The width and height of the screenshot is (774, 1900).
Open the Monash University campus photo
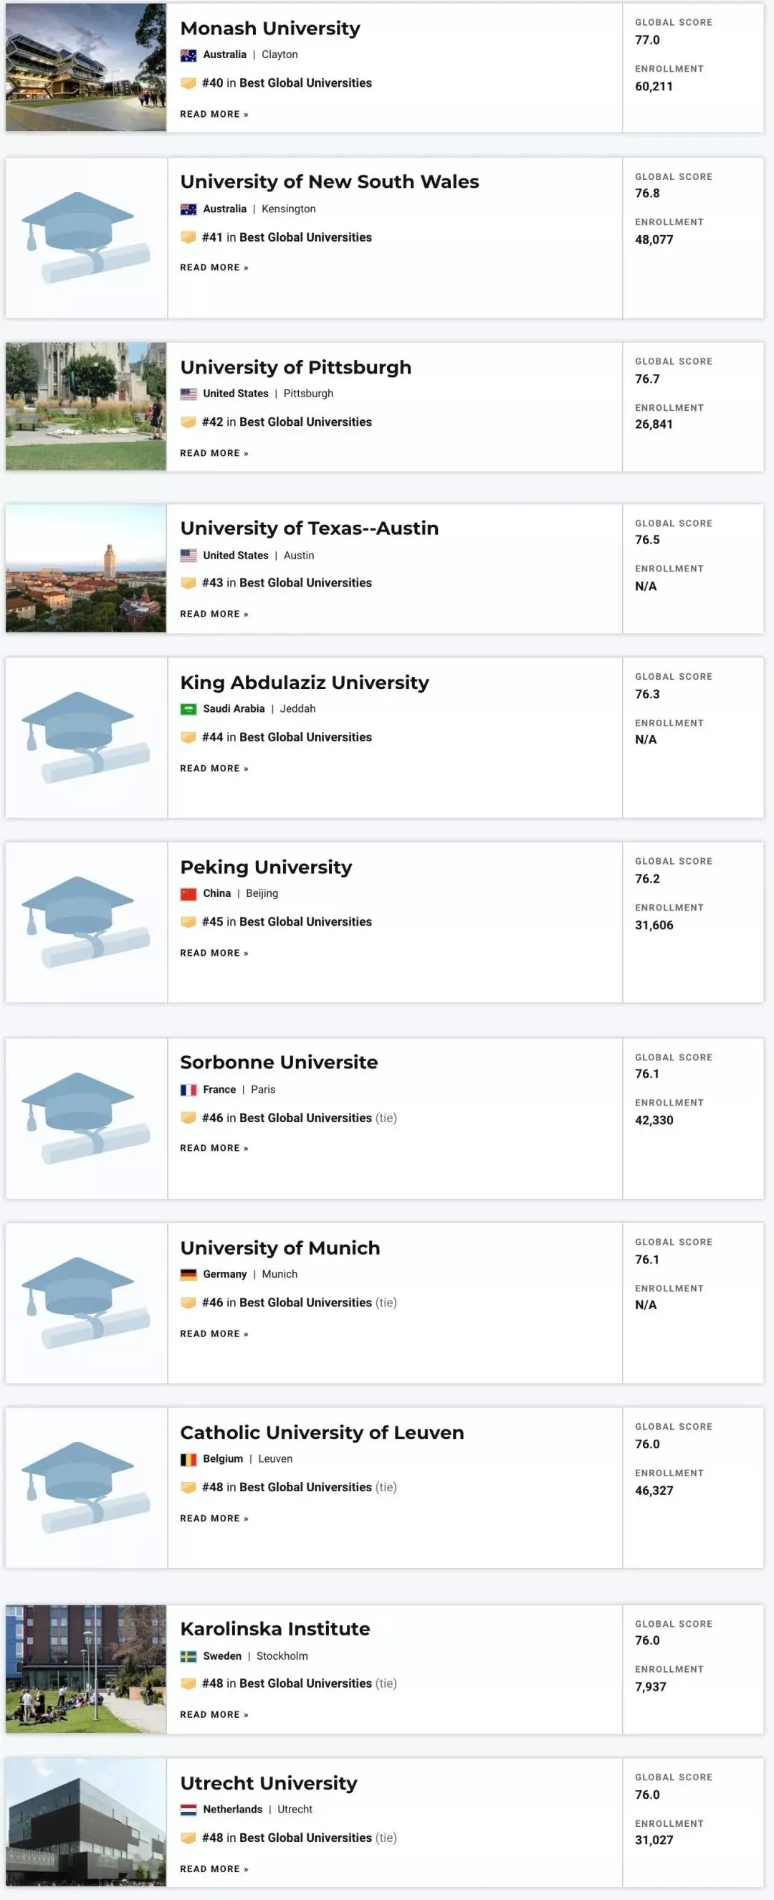pyautogui.click(x=85, y=67)
